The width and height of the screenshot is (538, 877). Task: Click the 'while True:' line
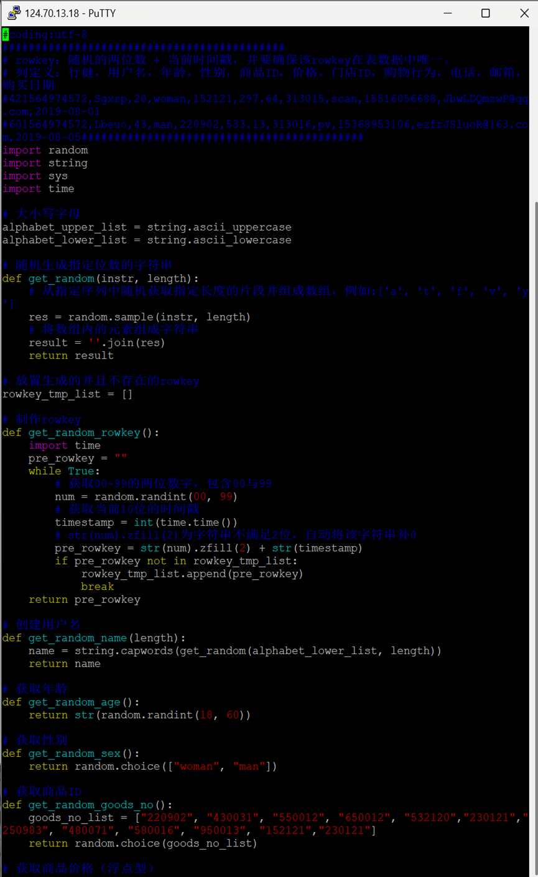pos(65,472)
